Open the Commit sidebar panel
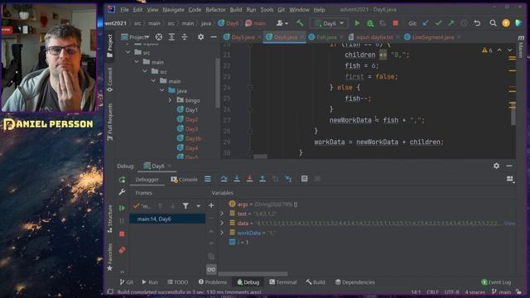This screenshot has height=298, width=530. coord(110,79)
